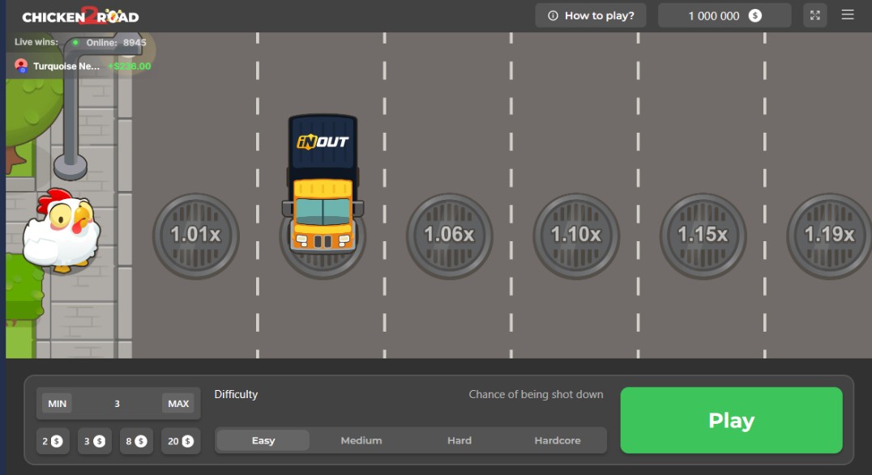This screenshot has width=872, height=475.
Task: Open the How to play? help
Action: (x=591, y=15)
